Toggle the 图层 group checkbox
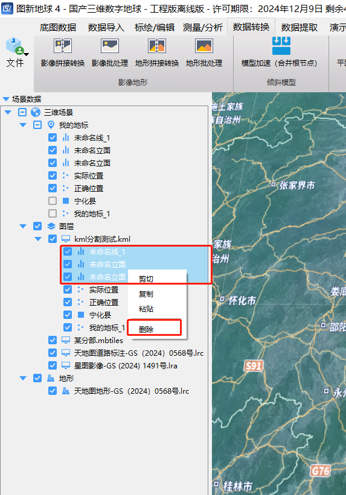This screenshot has height=495, width=346. tap(37, 226)
